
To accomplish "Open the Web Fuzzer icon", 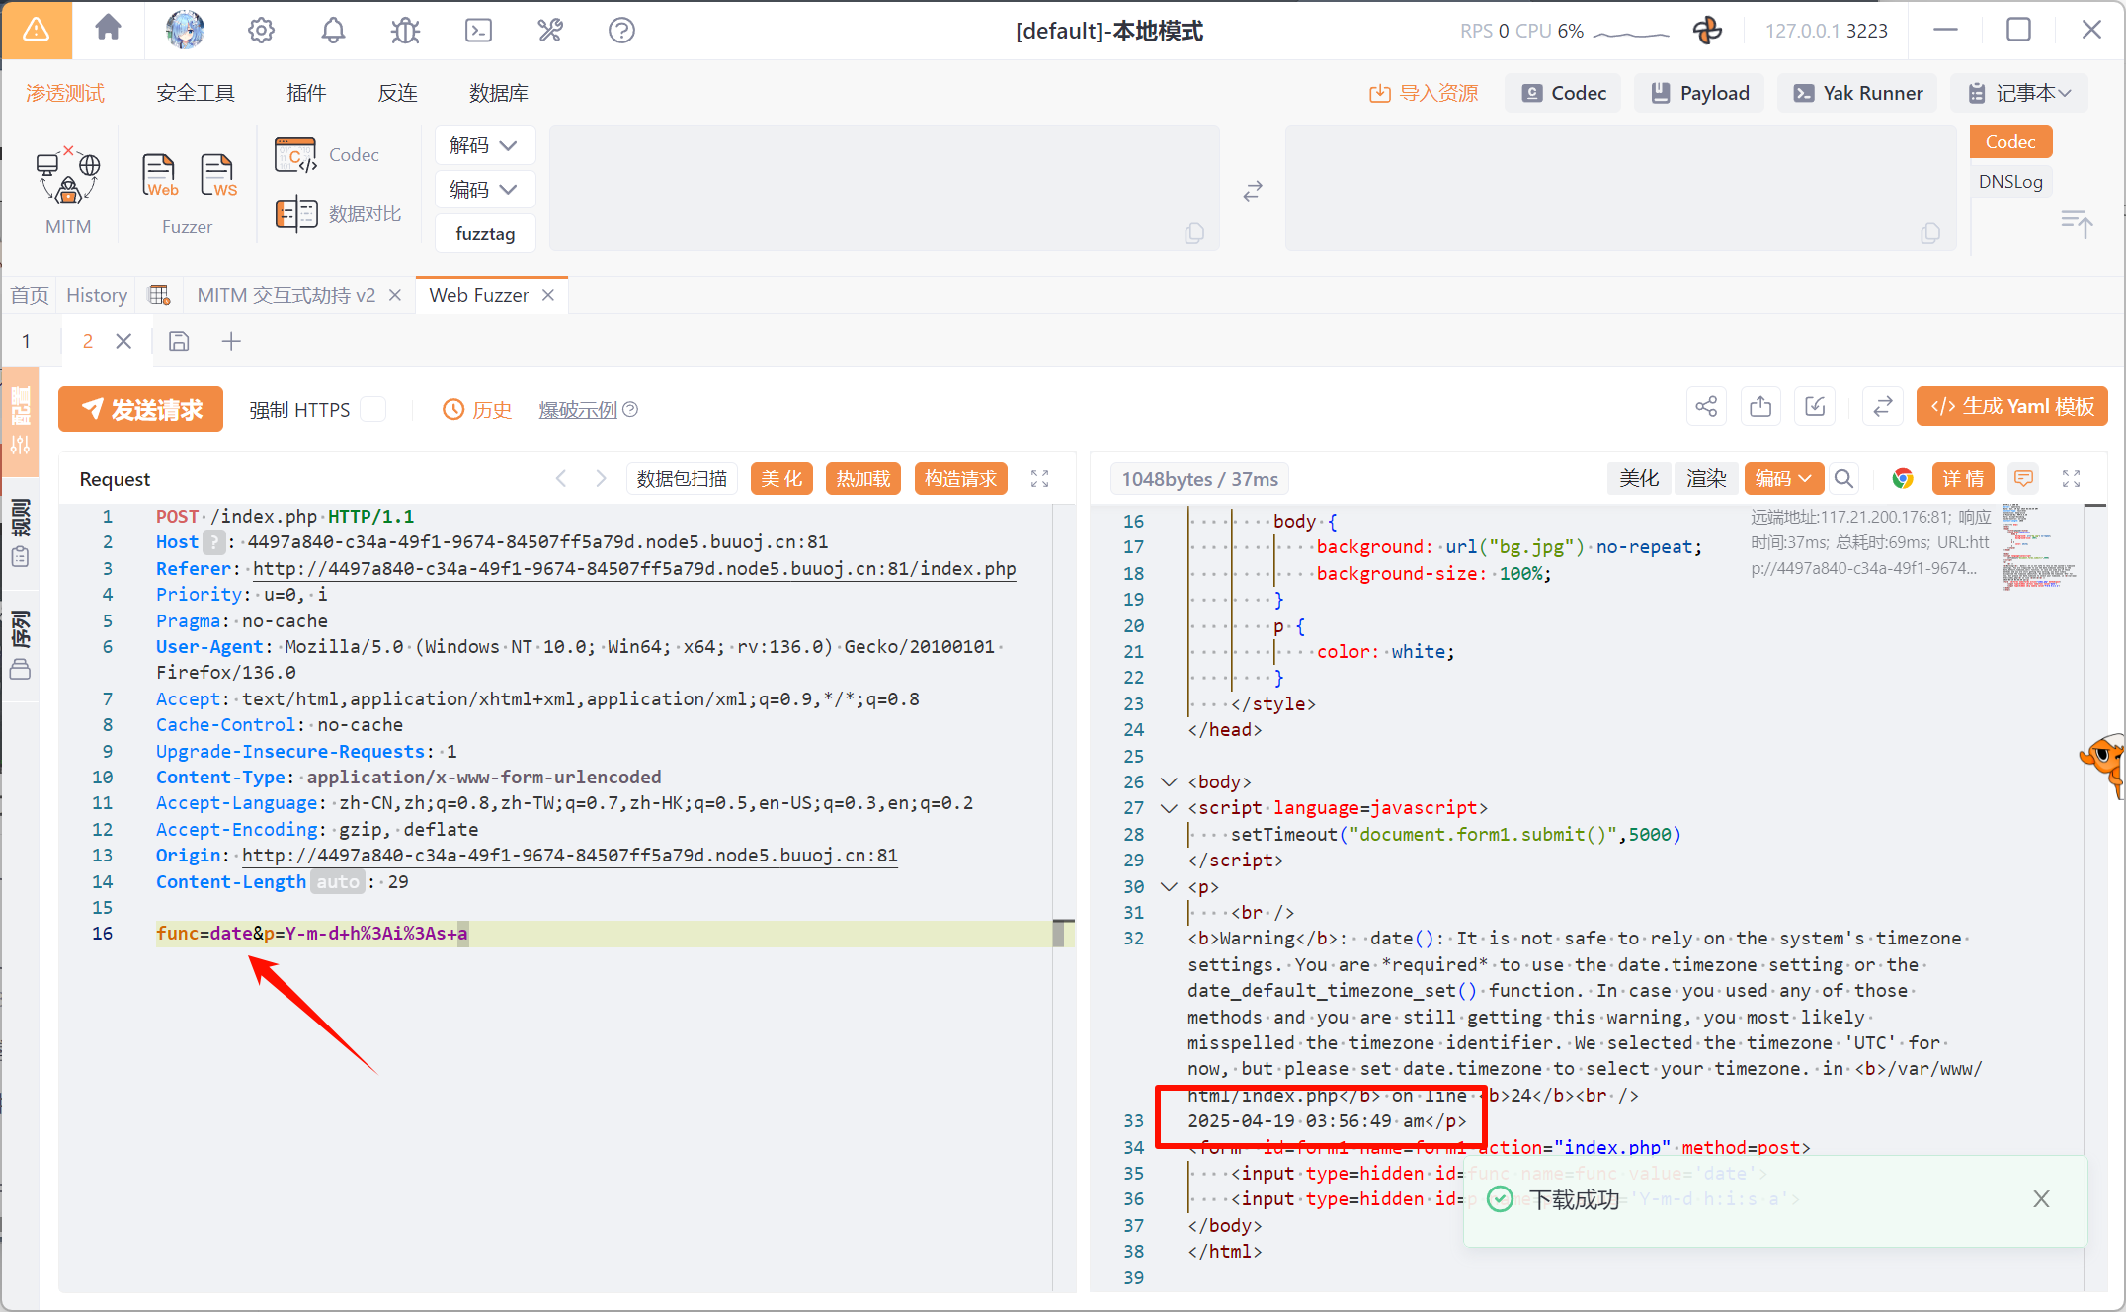I will coord(159,176).
